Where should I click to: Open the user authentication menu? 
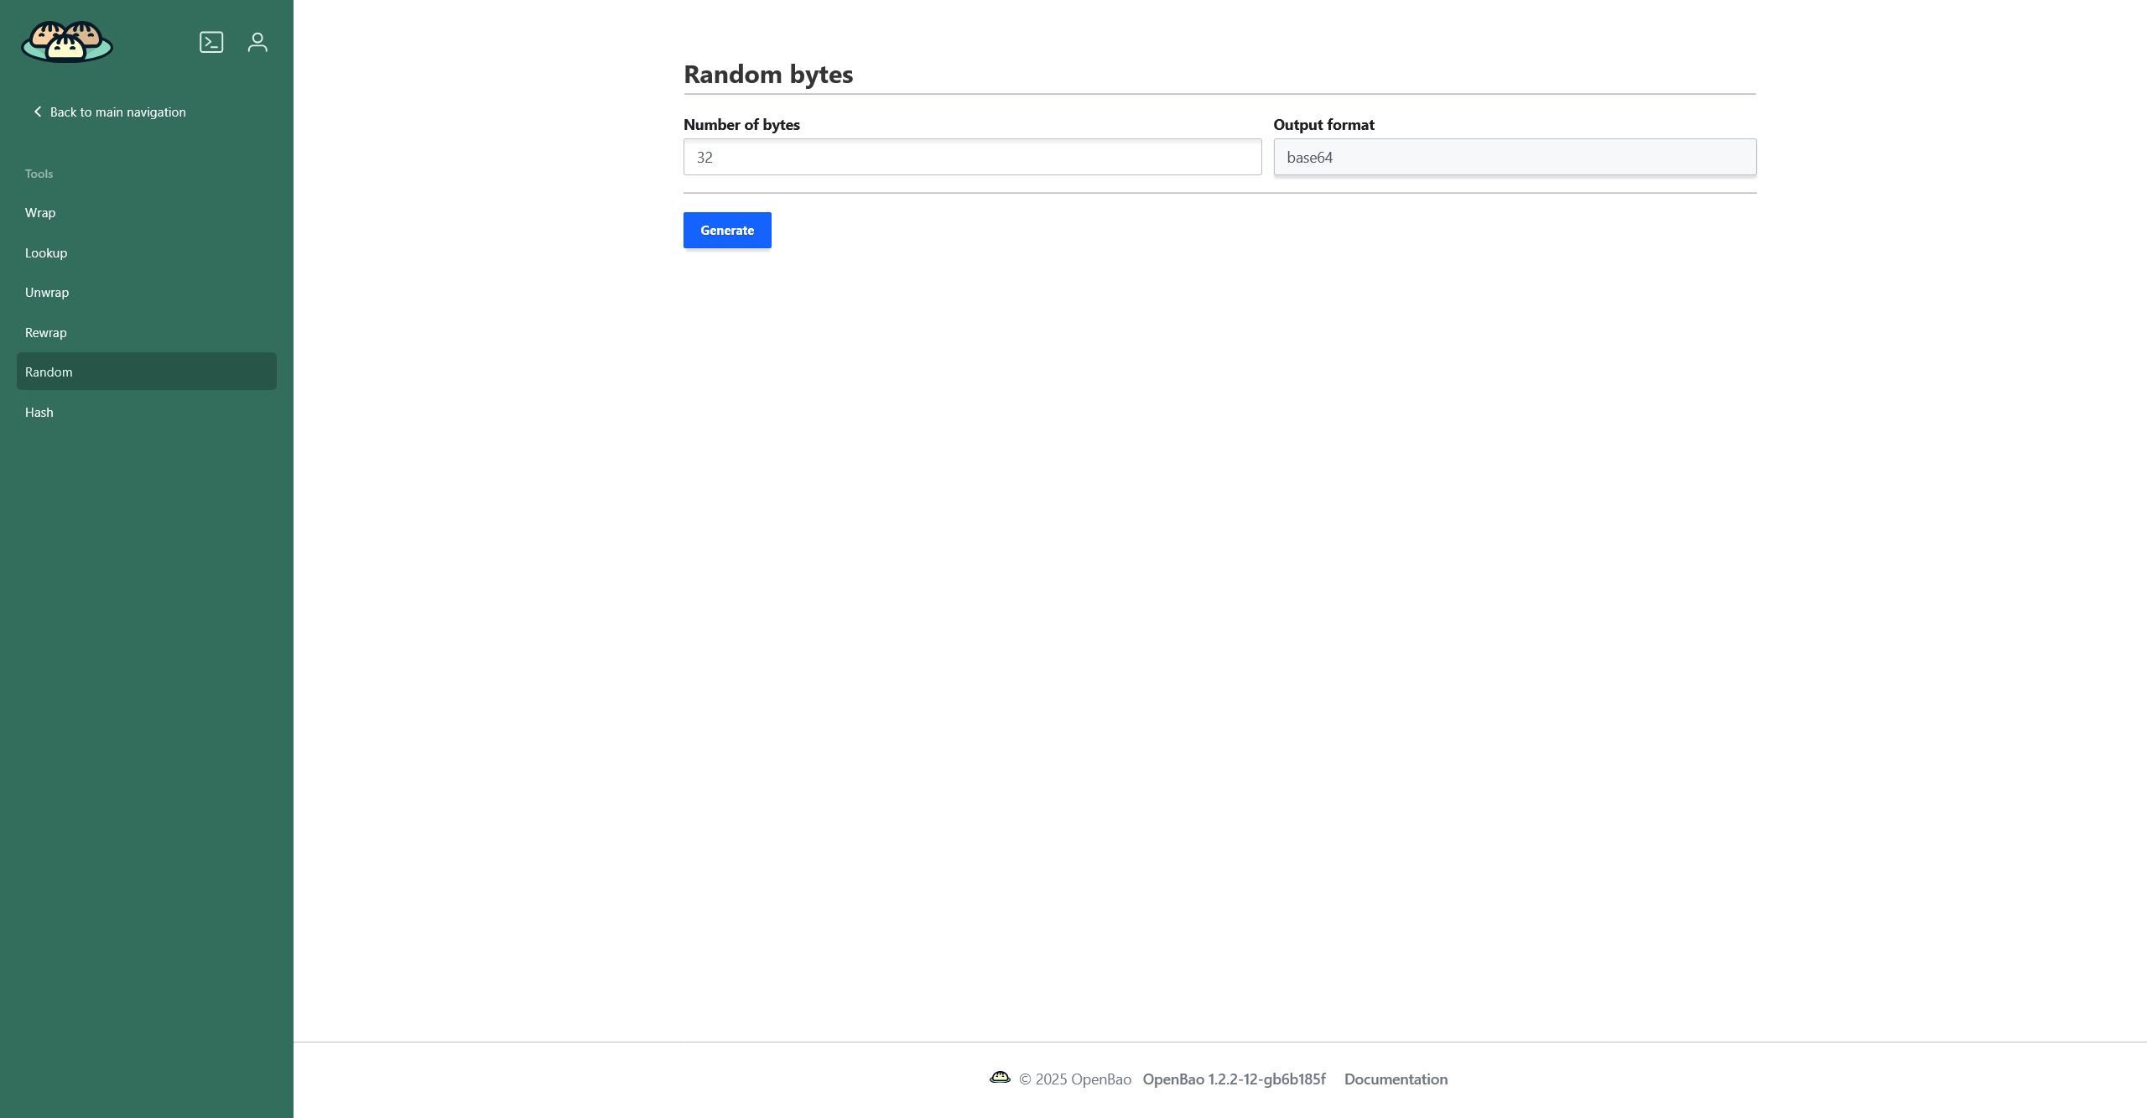tap(257, 41)
